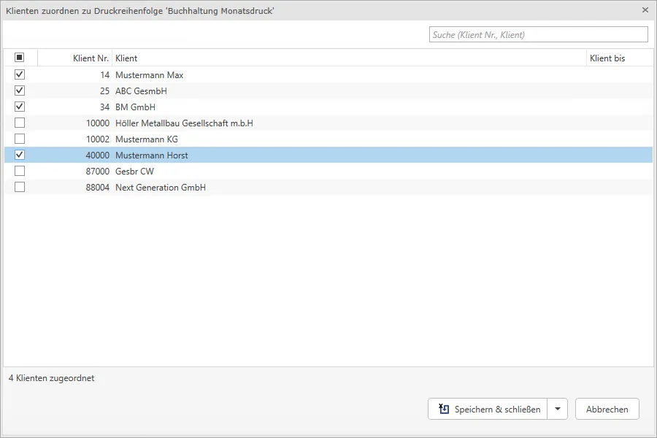The height and width of the screenshot is (438, 657).
Task: Click the Speichern & schließen button label
Action: click(497, 410)
